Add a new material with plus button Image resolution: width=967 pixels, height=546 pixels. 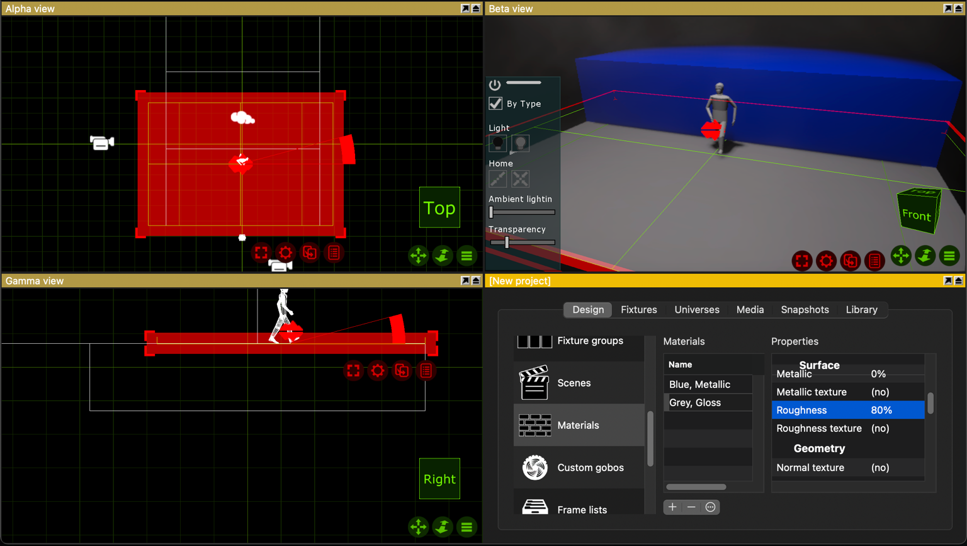tap(672, 507)
